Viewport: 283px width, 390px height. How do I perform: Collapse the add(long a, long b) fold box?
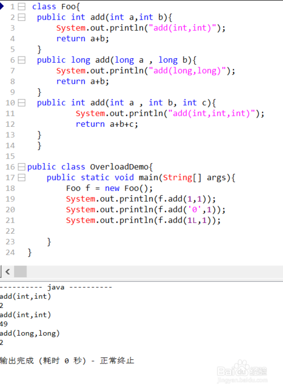click(22, 60)
